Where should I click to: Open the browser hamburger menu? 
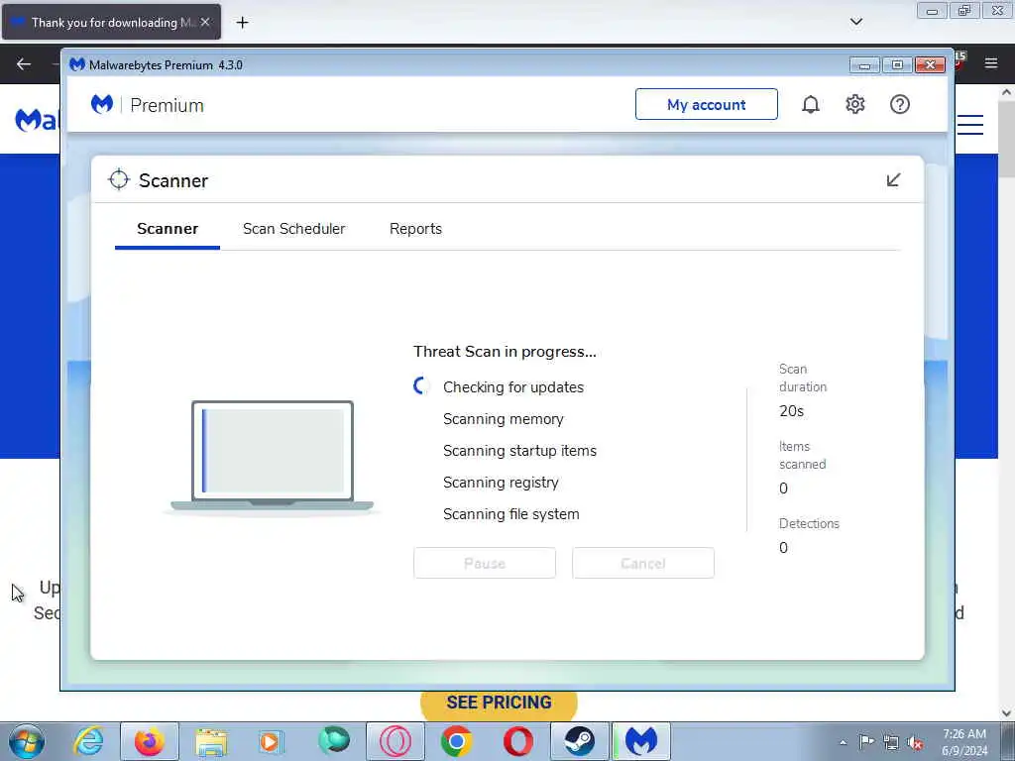click(x=991, y=63)
